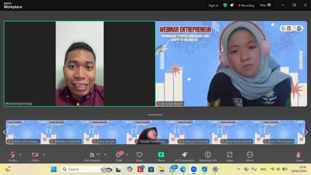This screenshot has height=175, width=311.
Task: Unmute the microphone Audio button
Action: pos(12,155)
